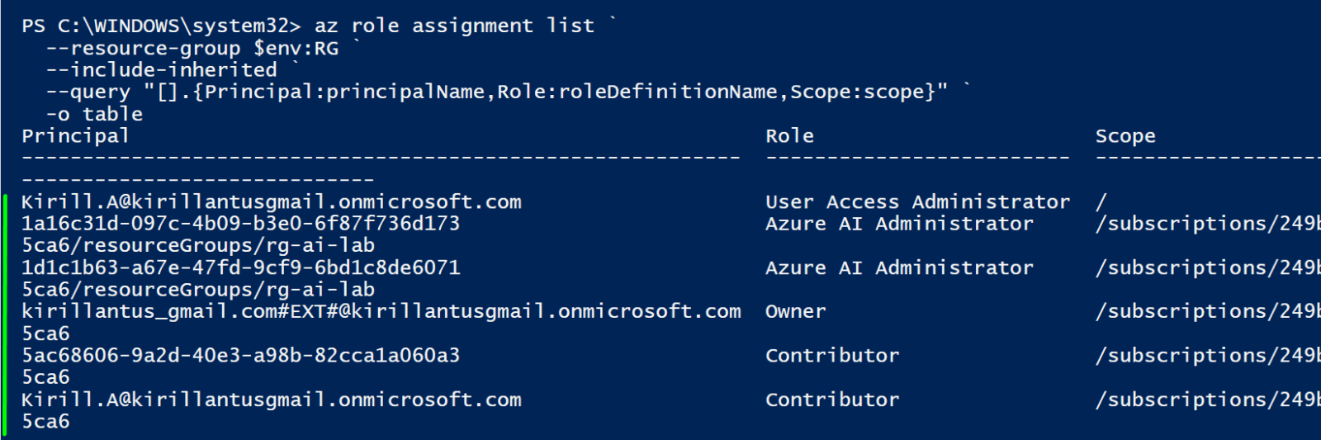
Task: Click the --include-inherited flag line
Action: coord(162,70)
